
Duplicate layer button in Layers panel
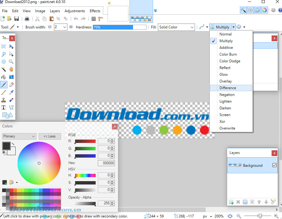click(245, 202)
